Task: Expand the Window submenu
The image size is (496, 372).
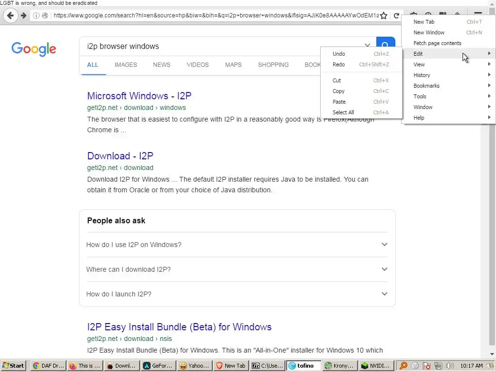Action: (448, 107)
